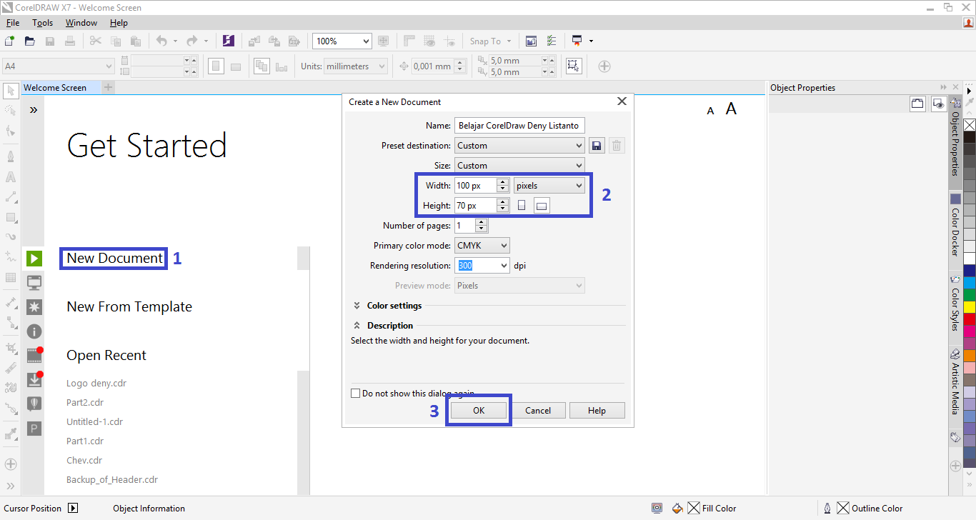Open the zoom level 100% dropdown
The image size is (976, 520).
point(366,41)
